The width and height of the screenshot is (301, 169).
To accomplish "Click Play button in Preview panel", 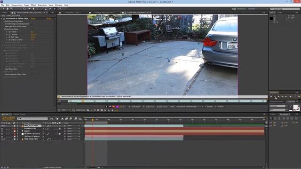I will click(x=278, y=96).
